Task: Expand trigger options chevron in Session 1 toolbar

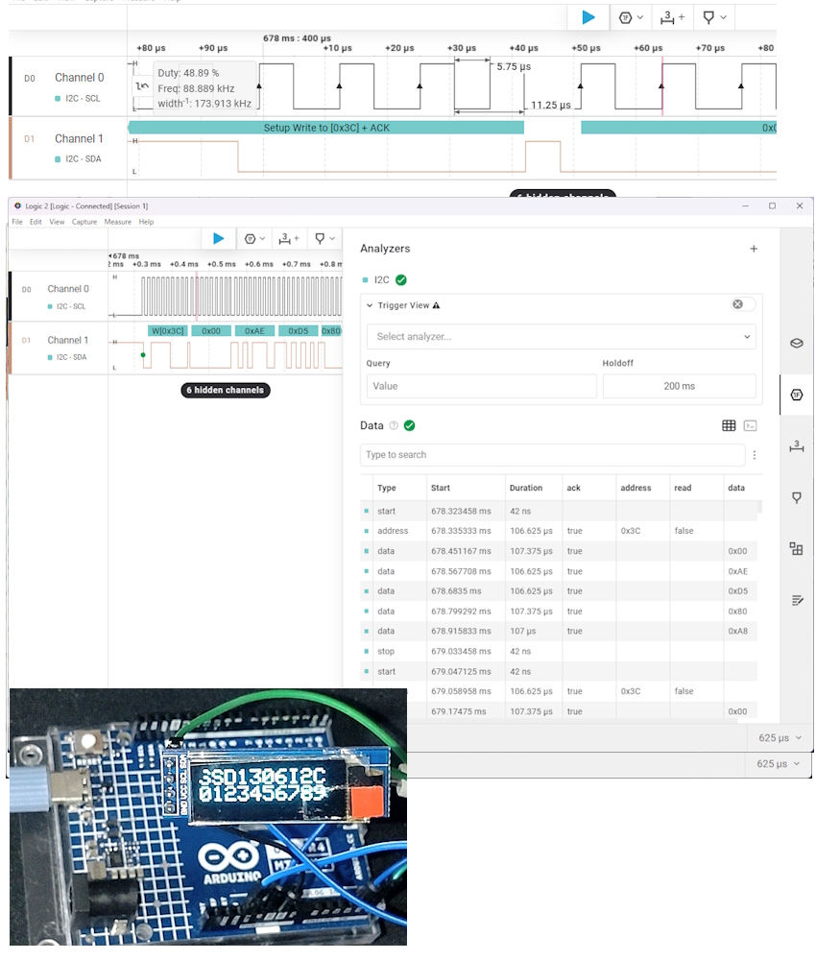Action: coord(263,239)
